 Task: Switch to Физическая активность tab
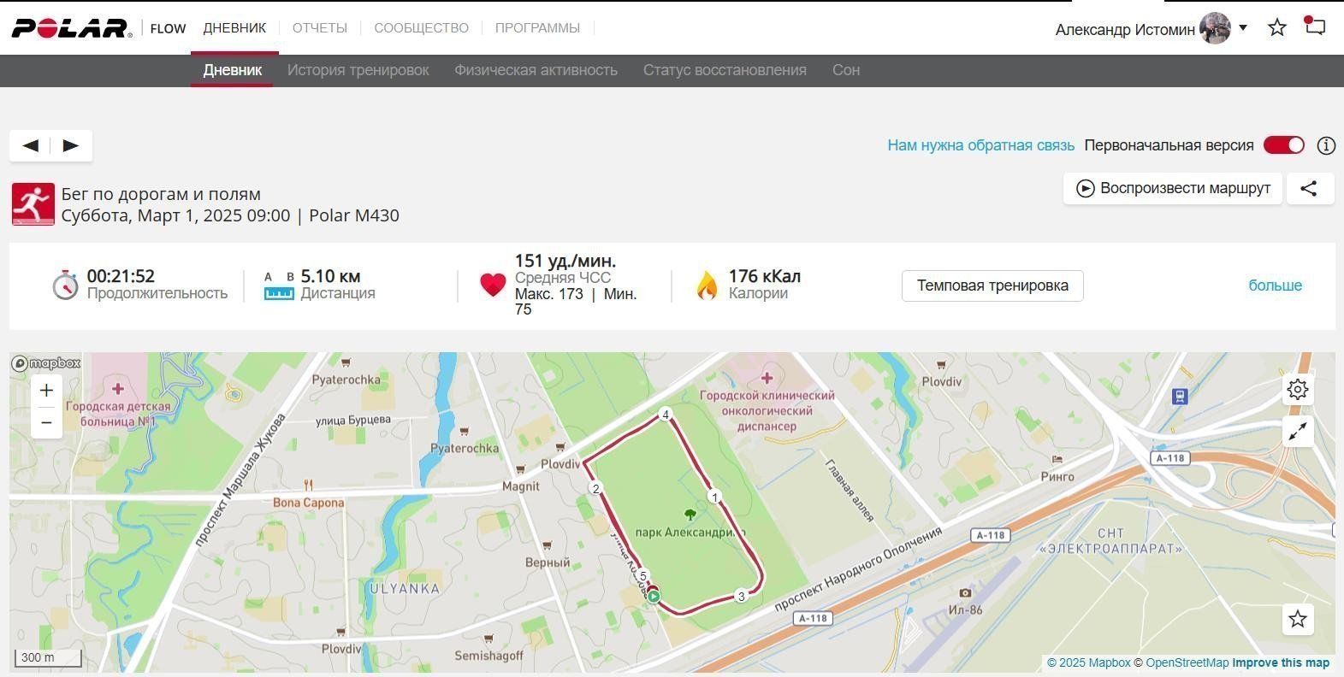pyautogui.click(x=536, y=70)
